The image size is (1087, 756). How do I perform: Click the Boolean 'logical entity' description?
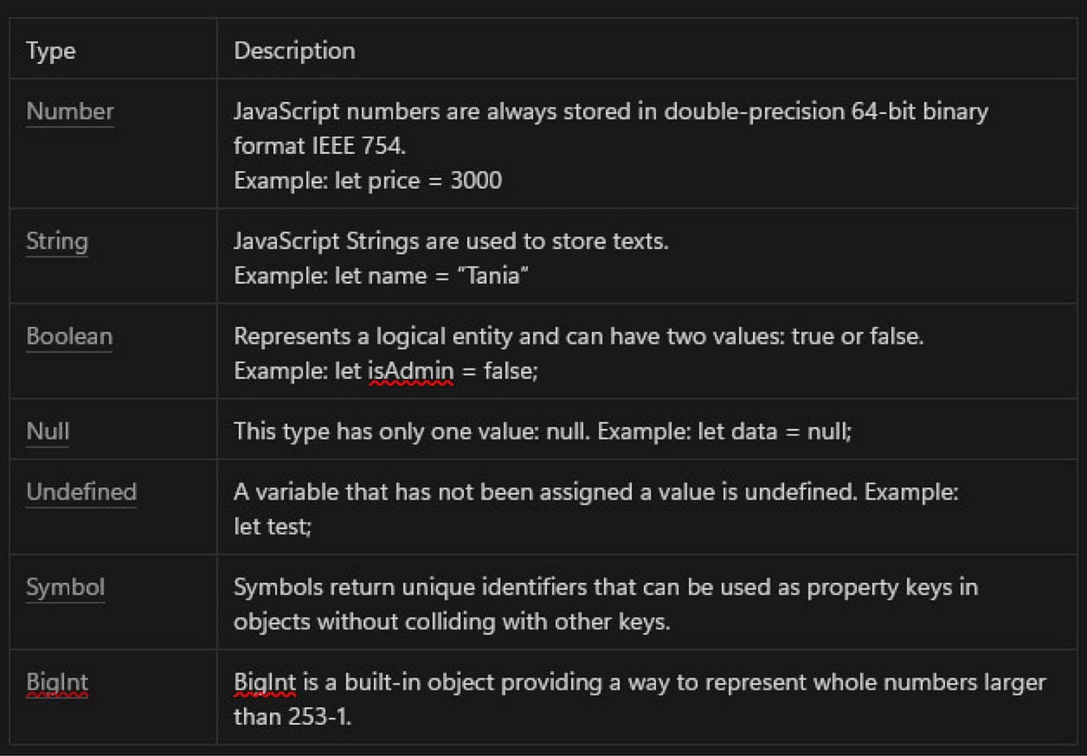tap(579, 336)
